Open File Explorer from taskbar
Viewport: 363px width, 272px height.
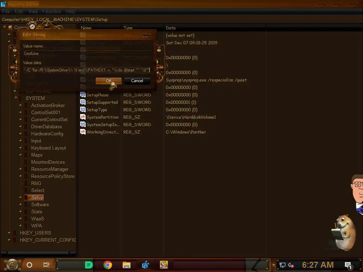tap(127, 265)
